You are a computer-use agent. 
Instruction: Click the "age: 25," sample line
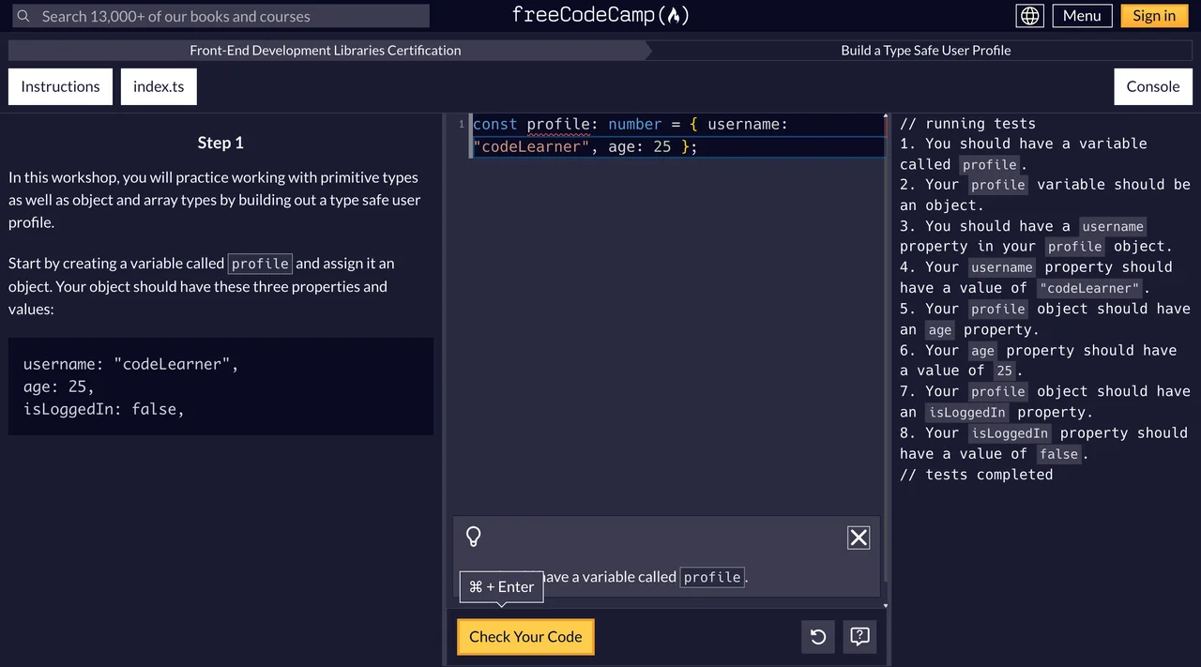click(x=58, y=387)
